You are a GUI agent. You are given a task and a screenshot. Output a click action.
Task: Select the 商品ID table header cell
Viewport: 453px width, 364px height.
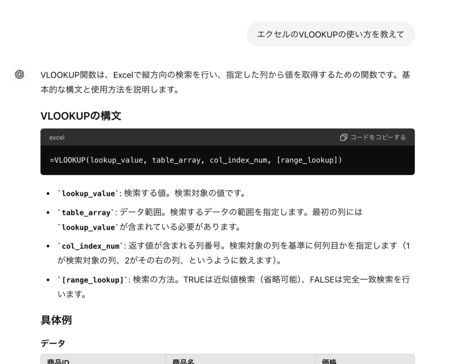coord(58,361)
